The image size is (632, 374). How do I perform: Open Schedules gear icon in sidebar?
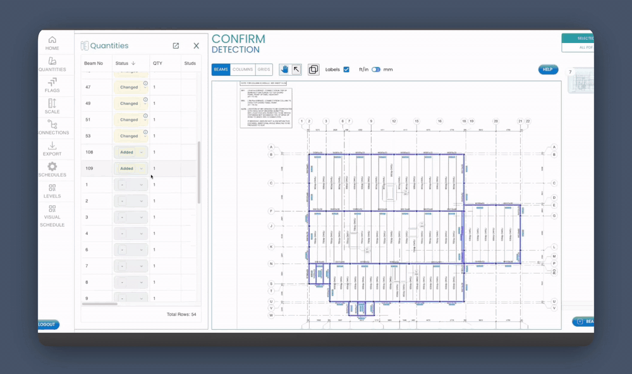[x=52, y=169]
